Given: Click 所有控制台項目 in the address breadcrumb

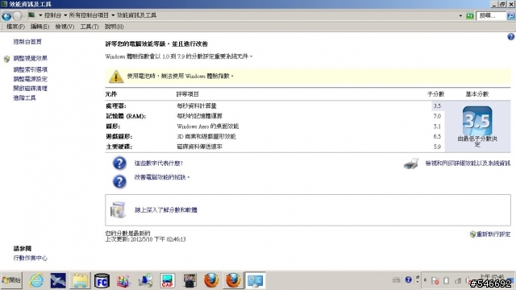Looking at the screenshot, I should (89, 15).
